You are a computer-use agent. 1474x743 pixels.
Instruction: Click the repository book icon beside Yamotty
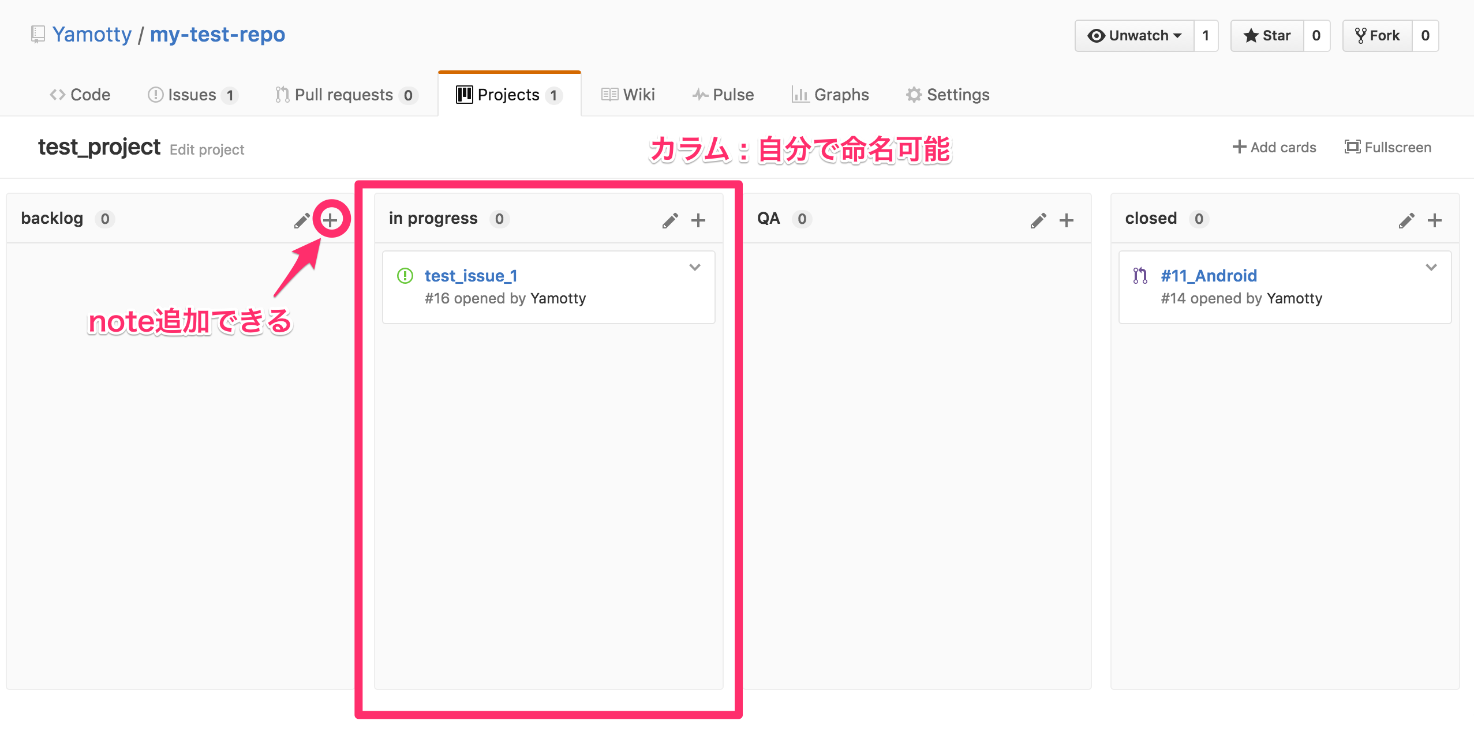pos(36,34)
